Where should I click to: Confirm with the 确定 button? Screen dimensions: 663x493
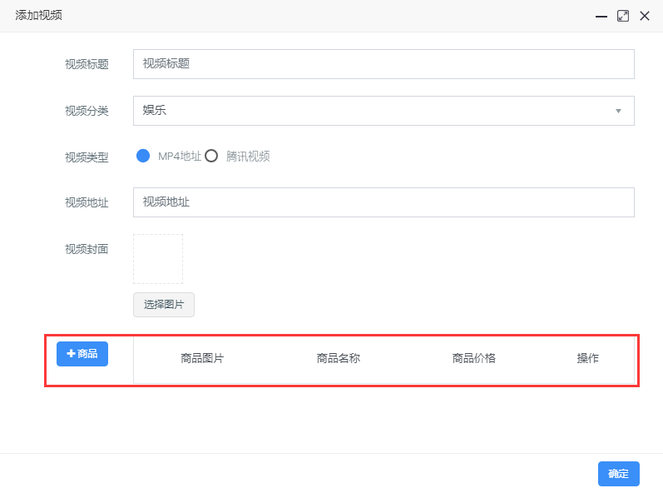618,474
